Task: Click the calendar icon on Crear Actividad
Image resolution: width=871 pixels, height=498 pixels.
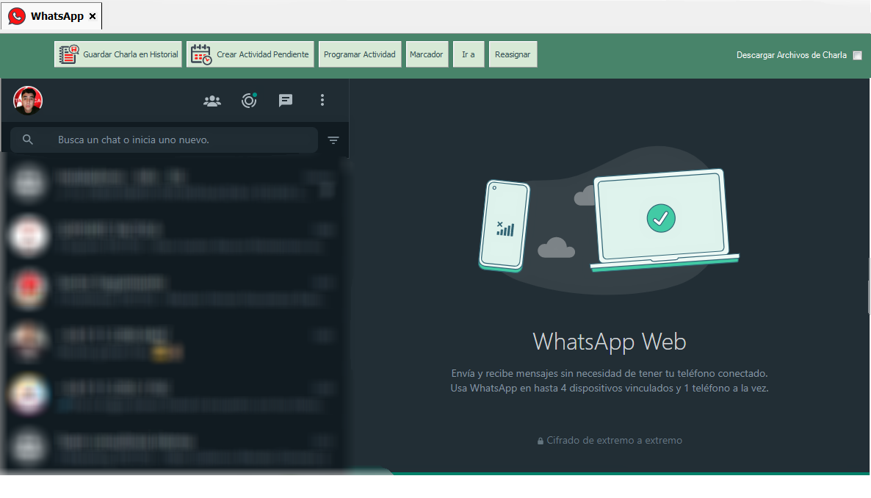Action: (x=201, y=54)
